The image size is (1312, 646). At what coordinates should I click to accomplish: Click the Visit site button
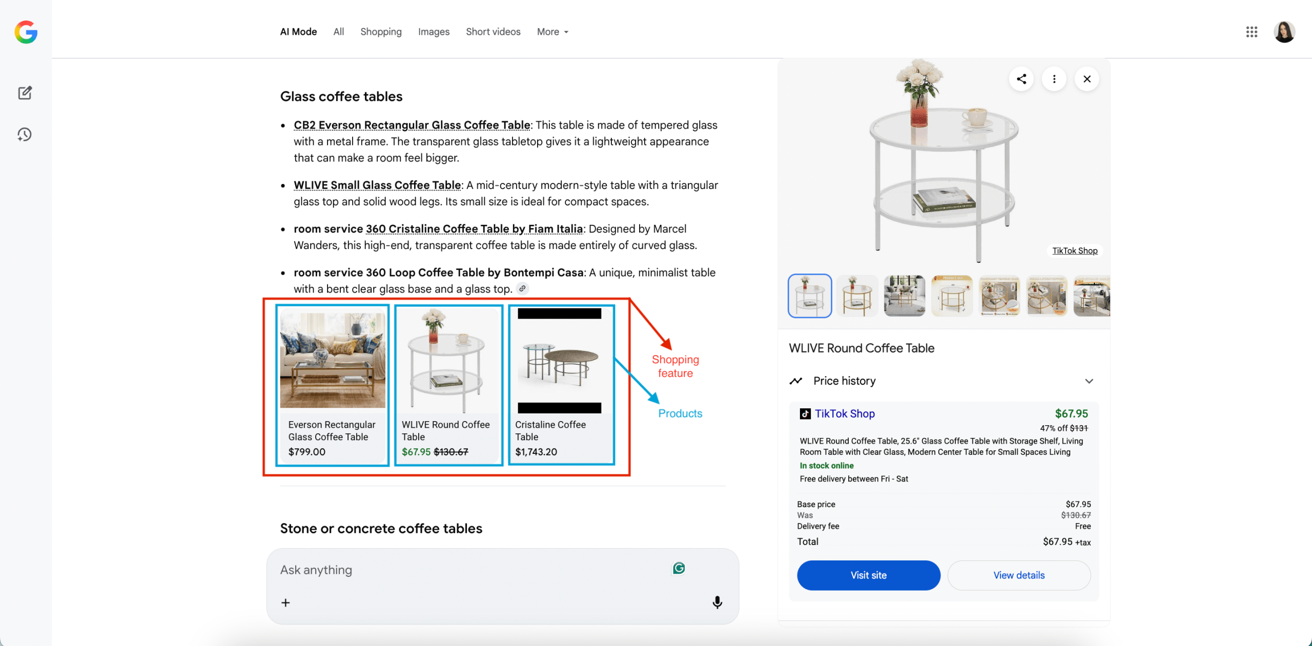[868, 575]
